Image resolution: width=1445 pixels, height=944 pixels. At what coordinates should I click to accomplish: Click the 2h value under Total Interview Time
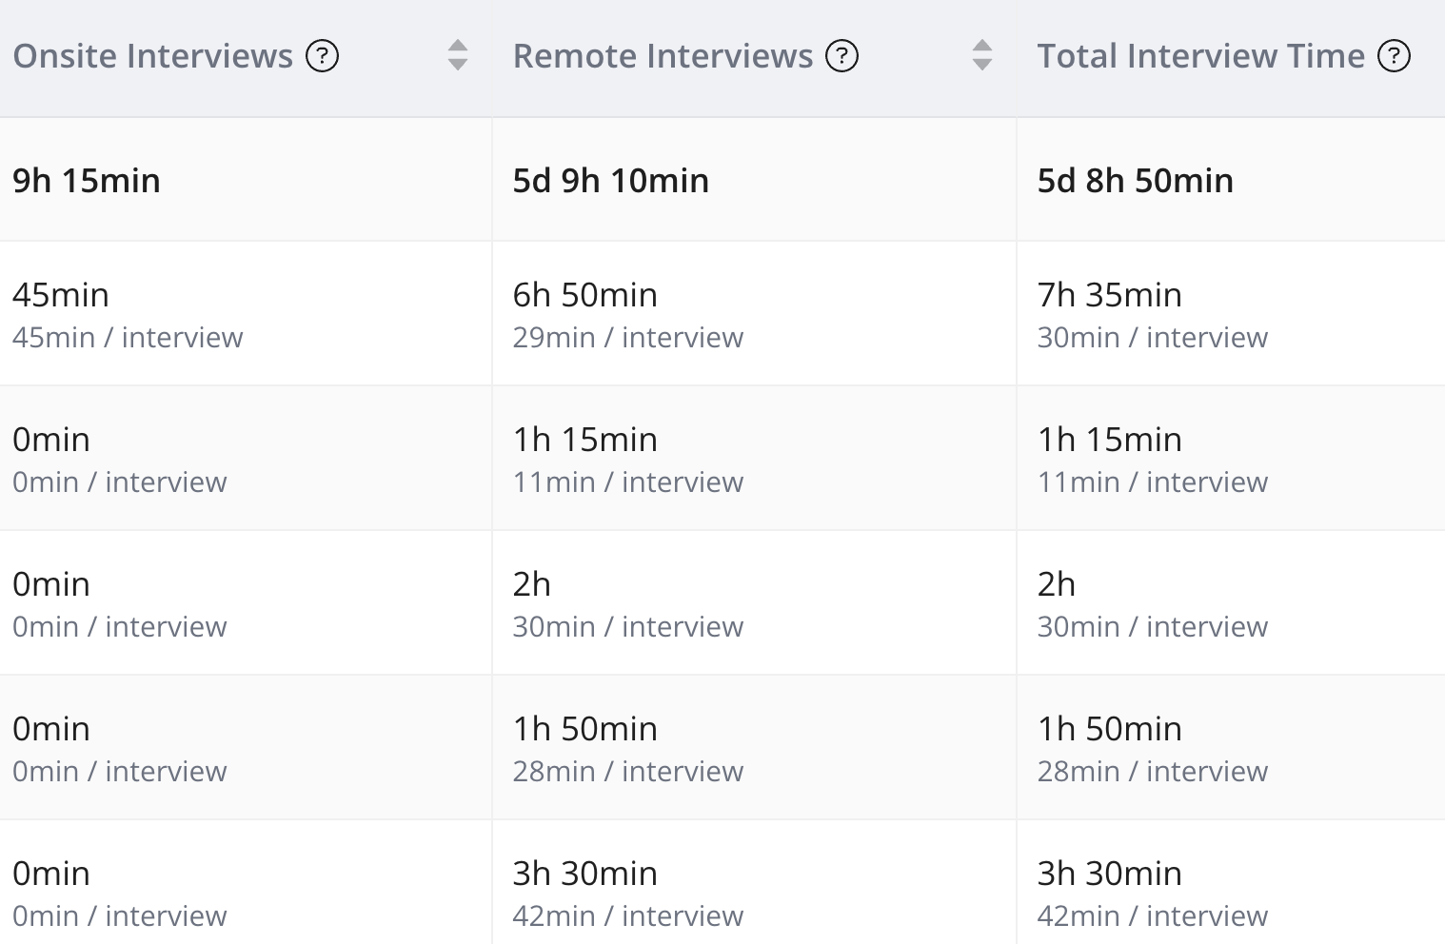coord(1056,584)
